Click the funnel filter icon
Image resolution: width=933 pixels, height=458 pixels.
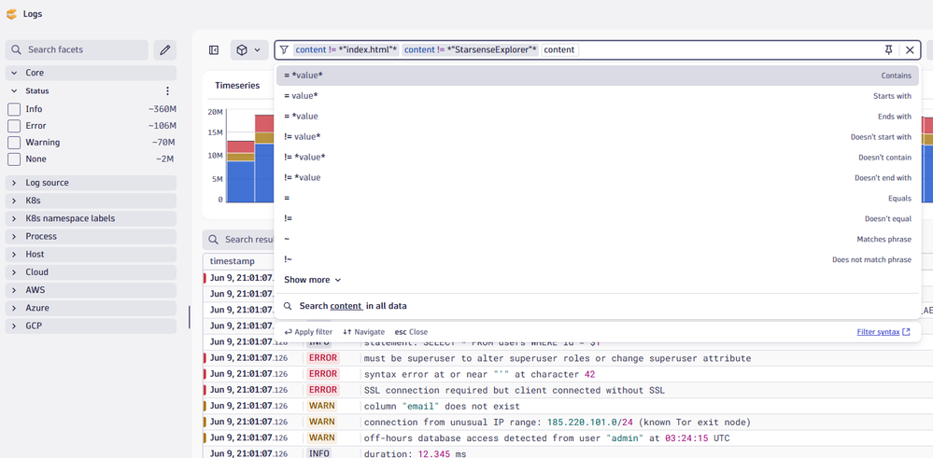pos(285,49)
